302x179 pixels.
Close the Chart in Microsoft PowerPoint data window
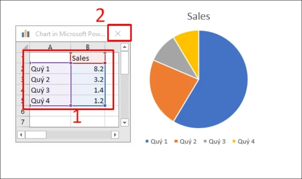(x=118, y=34)
